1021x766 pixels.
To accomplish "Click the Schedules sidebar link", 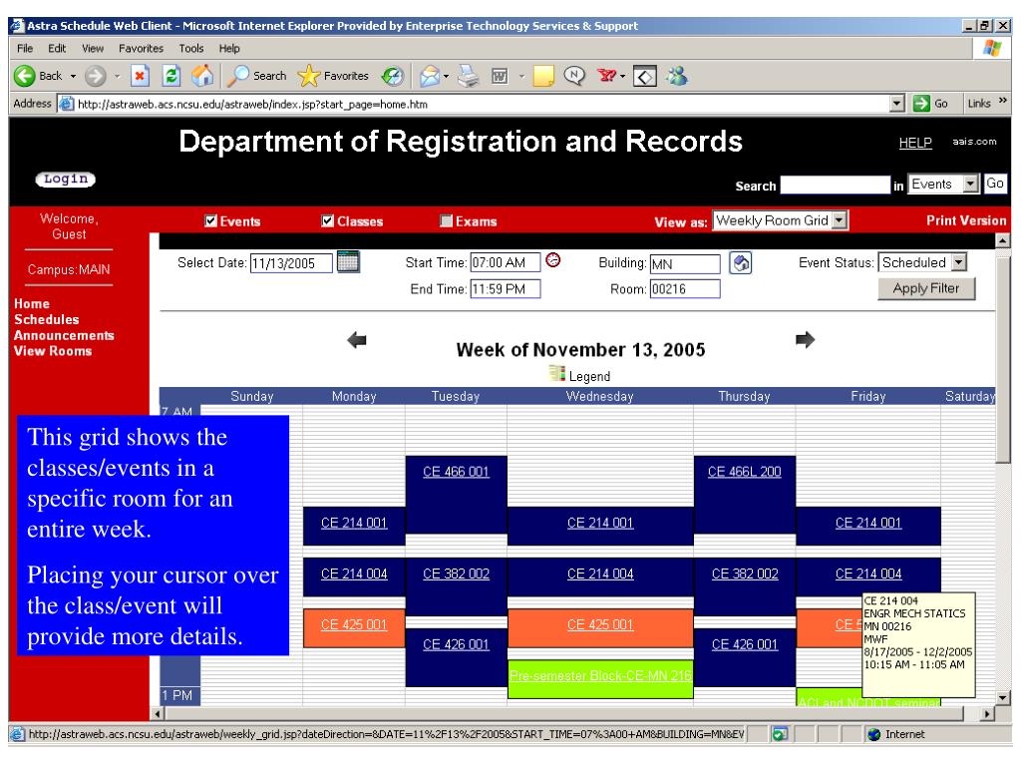I will 46,319.
